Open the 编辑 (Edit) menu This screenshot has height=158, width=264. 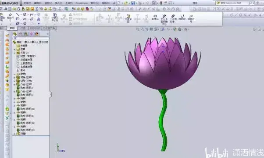(x=38, y=3)
